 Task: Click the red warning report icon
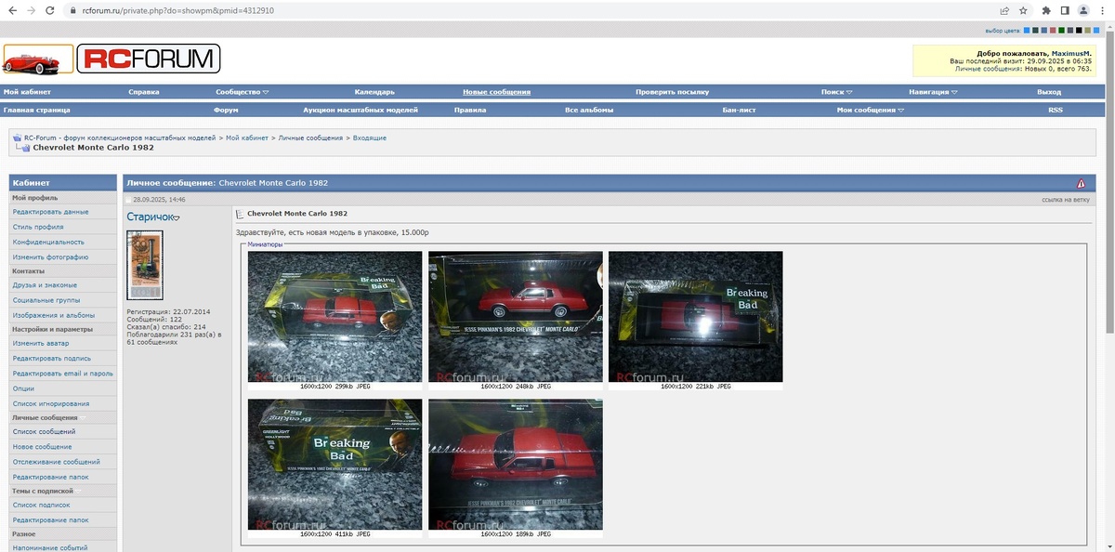pyautogui.click(x=1081, y=183)
